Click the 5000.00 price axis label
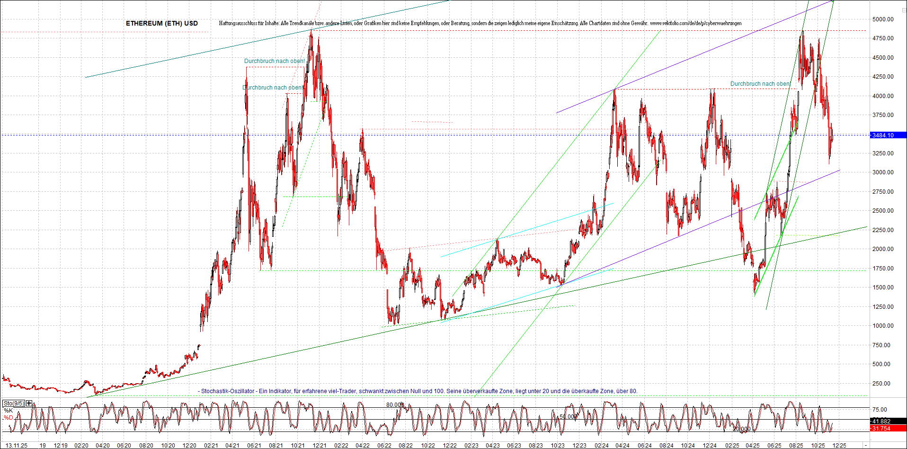The height and width of the screenshot is (449, 907). tap(883, 19)
